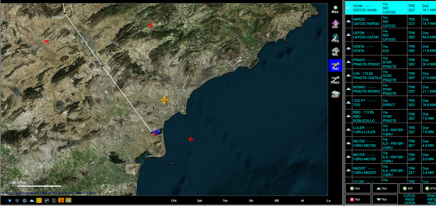This screenshot has height=206, width=436.
Task: Switch map type to Str
Action: tap(251, 201)
